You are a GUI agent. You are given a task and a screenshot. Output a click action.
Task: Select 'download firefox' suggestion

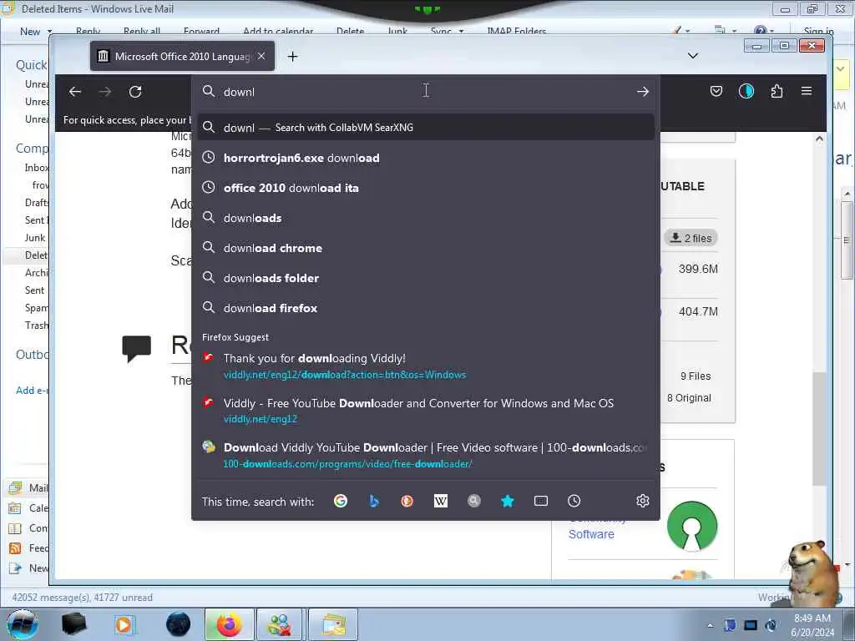(x=425, y=308)
